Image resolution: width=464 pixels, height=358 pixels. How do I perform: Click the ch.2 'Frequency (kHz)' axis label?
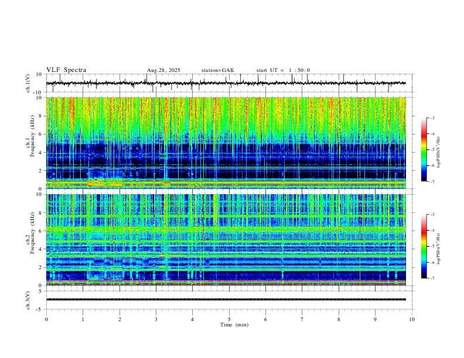tap(32, 232)
